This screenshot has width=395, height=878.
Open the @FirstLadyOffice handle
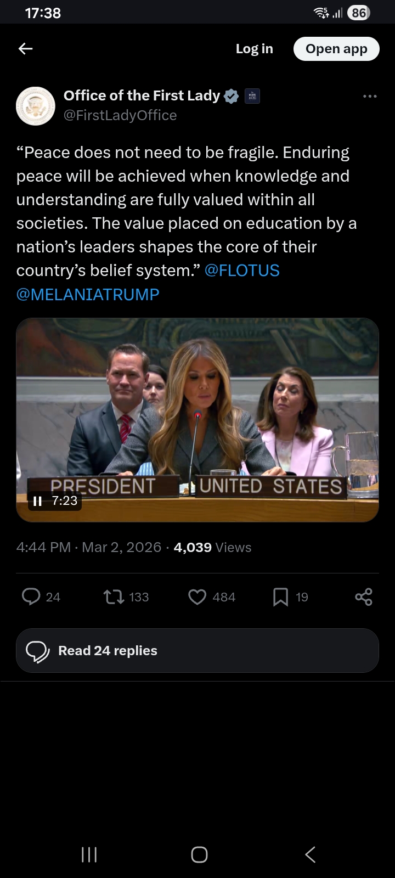pyautogui.click(x=120, y=116)
